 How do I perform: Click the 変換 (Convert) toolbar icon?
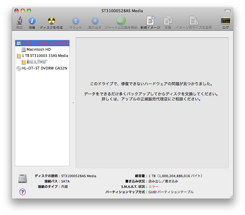168,20
